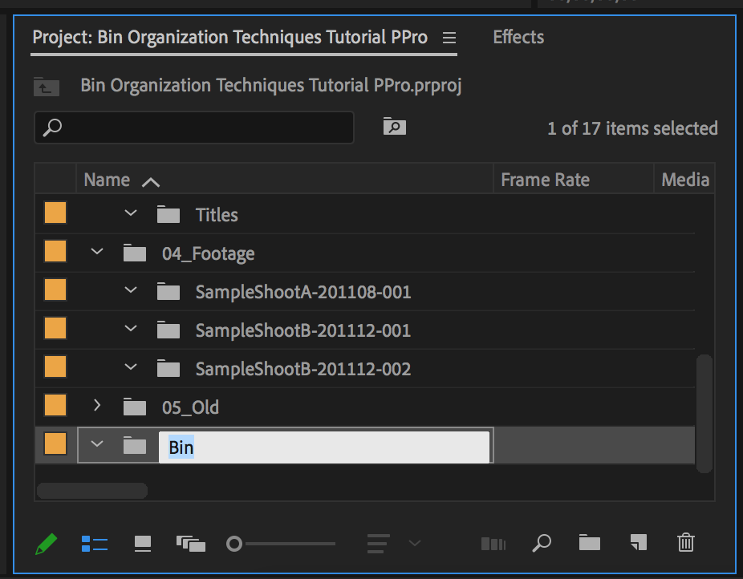Select the 05_Old bin name
Viewport: 743px width, 579px height.
pyautogui.click(x=190, y=407)
